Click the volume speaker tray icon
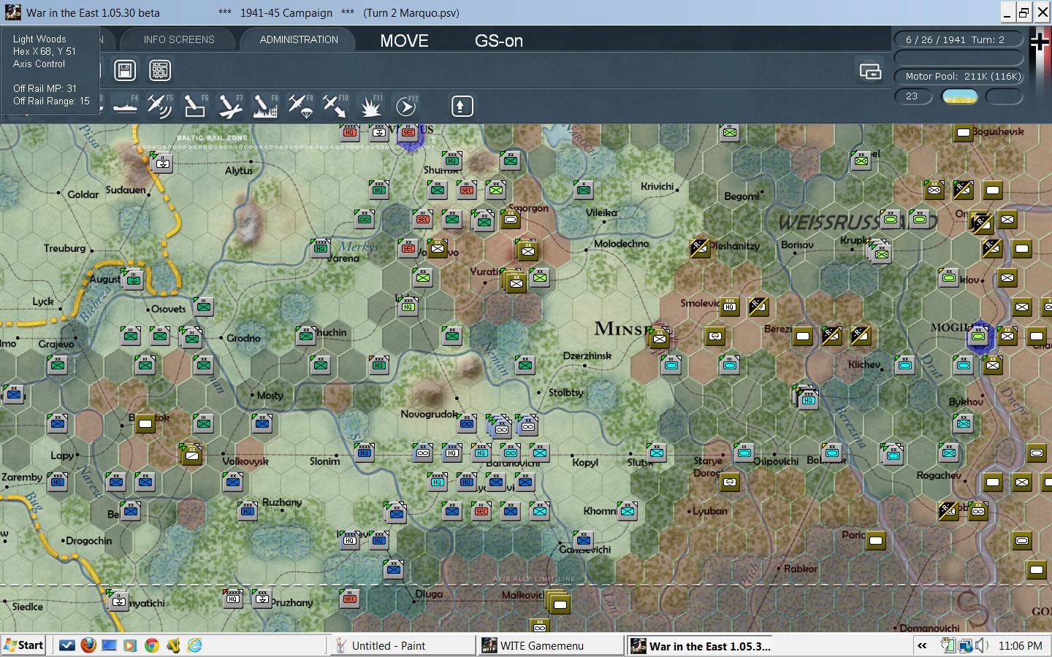 point(981,645)
